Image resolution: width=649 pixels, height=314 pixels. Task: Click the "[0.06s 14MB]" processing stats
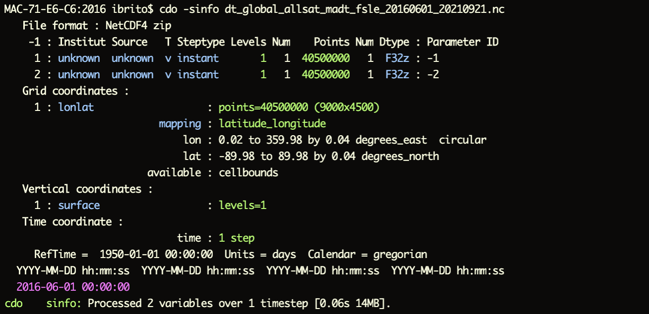(350, 304)
